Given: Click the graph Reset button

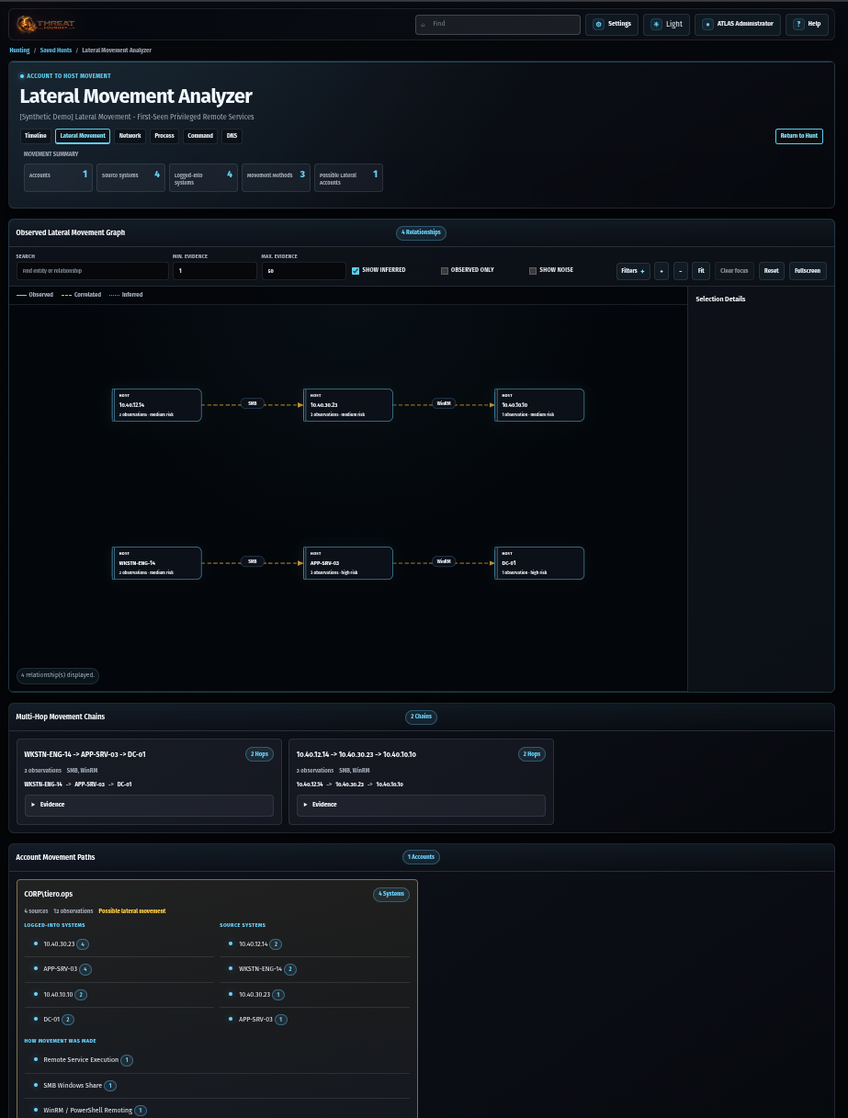Looking at the screenshot, I should click(x=772, y=271).
